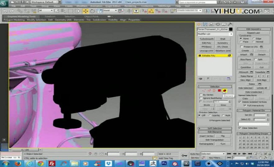The width and height of the screenshot is (274, 167).
Task: Select the Face constraint radio button
Action: (x=241, y=42)
